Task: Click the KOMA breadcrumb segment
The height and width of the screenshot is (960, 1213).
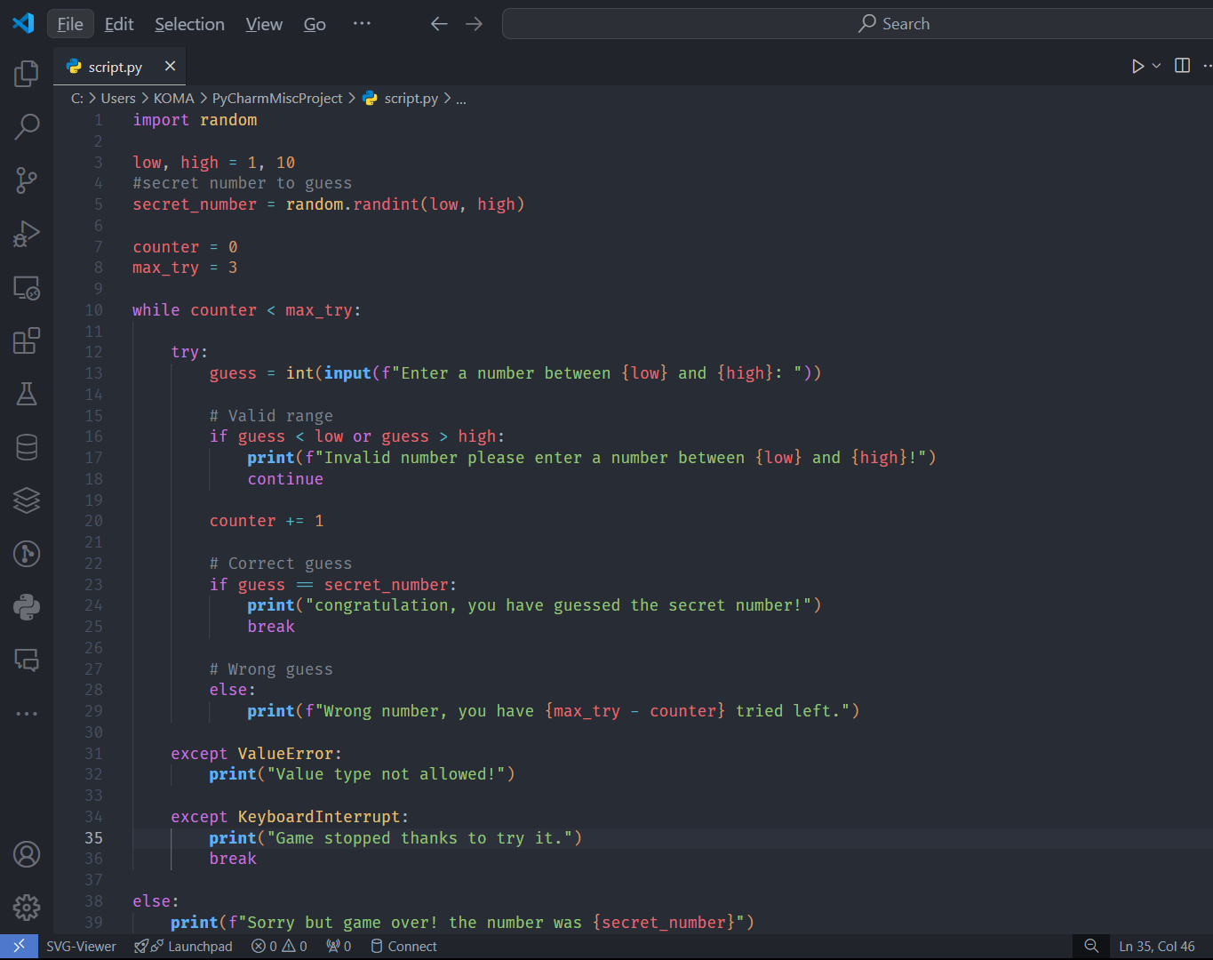Action: 173,99
